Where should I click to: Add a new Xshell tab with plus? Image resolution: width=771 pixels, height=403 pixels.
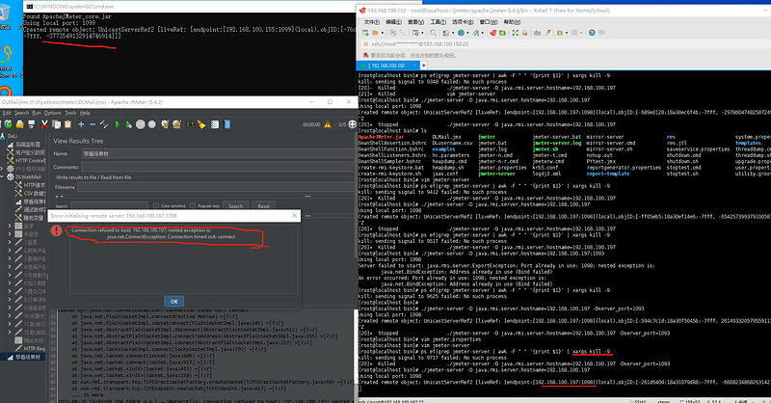(423, 66)
